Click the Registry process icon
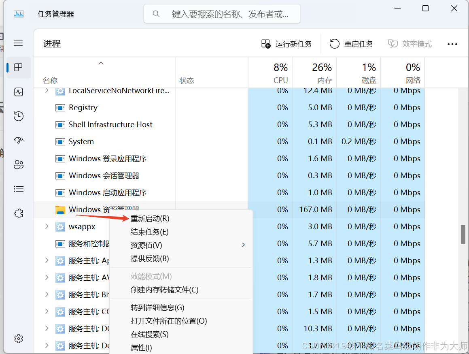The height and width of the screenshot is (354, 469). (60, 107)
